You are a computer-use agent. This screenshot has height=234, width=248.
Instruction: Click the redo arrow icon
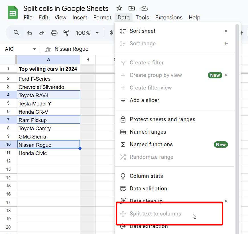coord(42,33)
